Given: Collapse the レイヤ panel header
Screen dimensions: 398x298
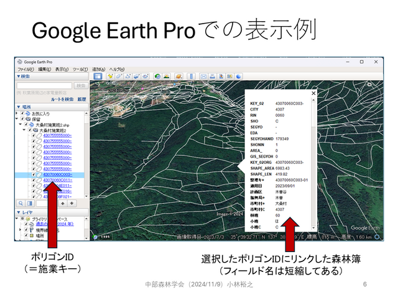Looking at the screenshot, I should pyautogui.click(x=52, y=212).
